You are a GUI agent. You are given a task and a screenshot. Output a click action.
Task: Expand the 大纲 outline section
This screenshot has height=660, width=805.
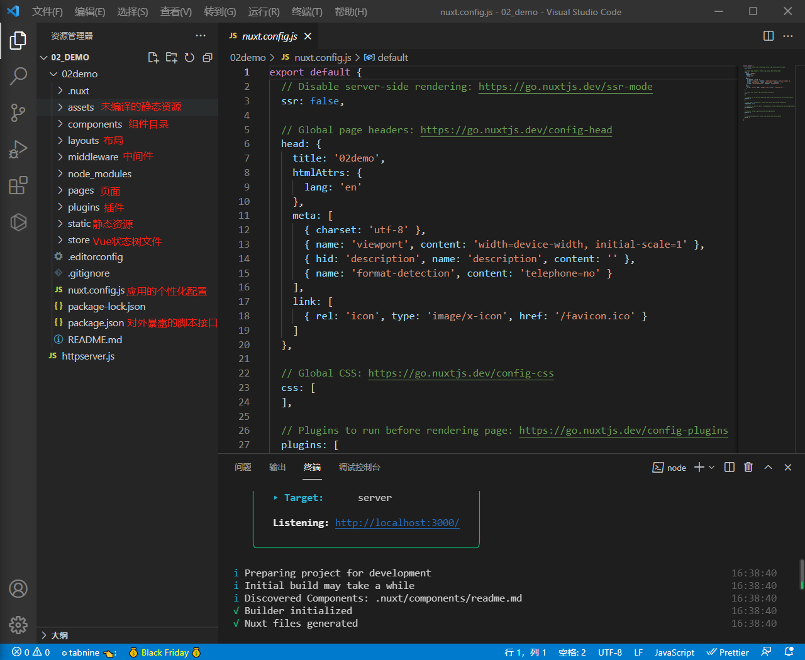[127, 635]
